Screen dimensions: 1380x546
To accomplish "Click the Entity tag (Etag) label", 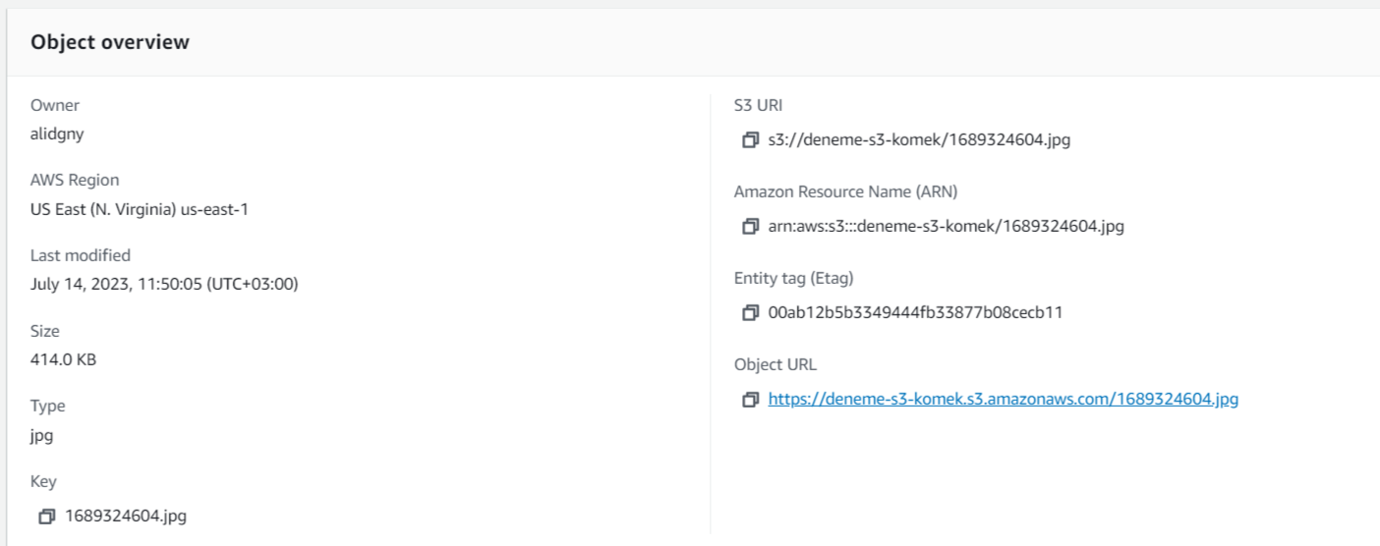I will click(x=800, y=278).
